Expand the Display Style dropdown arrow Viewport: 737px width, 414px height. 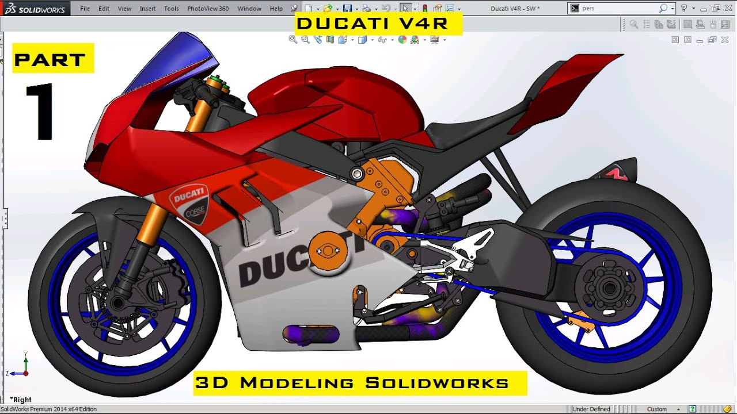coord(373,40)
